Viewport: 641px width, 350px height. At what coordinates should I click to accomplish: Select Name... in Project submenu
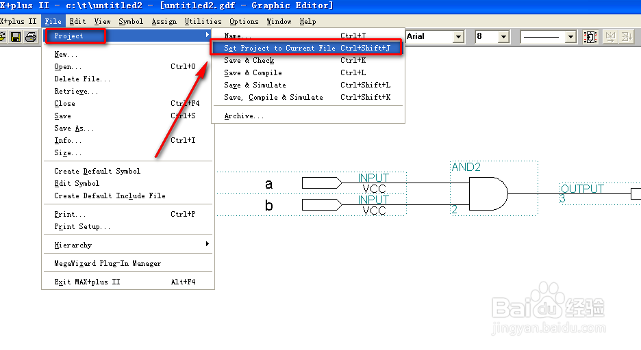pyautogui.click(x=307, y=36)
